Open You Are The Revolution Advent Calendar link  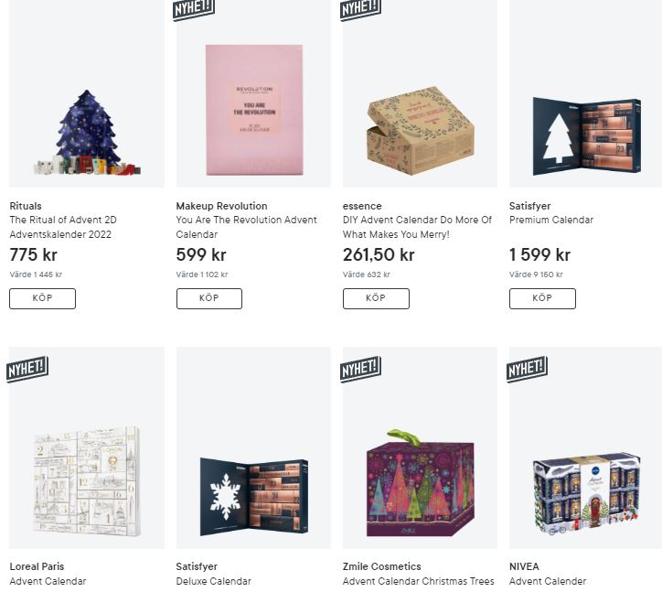pos(246,227)
